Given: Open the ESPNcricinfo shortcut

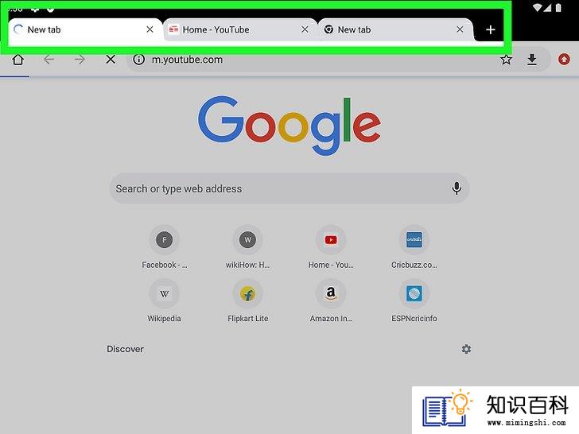Looking at the screenshot, I should (x=414, y=300).
